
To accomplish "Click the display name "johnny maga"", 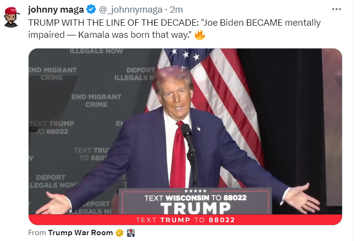I will click(56, 9).
